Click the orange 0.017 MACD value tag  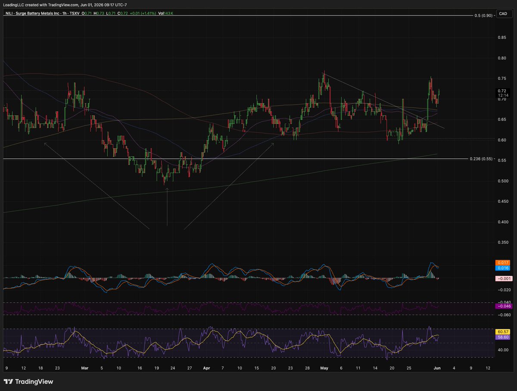pos(503,262)
